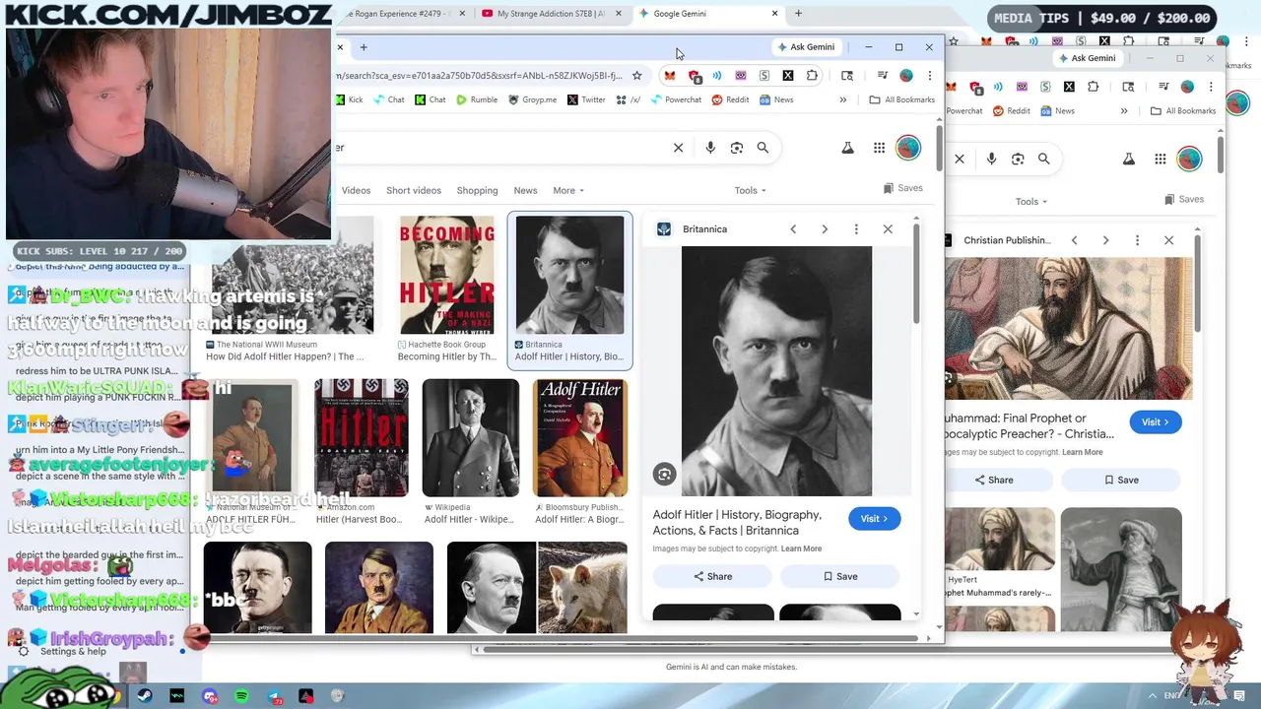Click Ask Gemini button in front window
The height and width of the screenshot is (709, 1261).
(x=806, y=47)
